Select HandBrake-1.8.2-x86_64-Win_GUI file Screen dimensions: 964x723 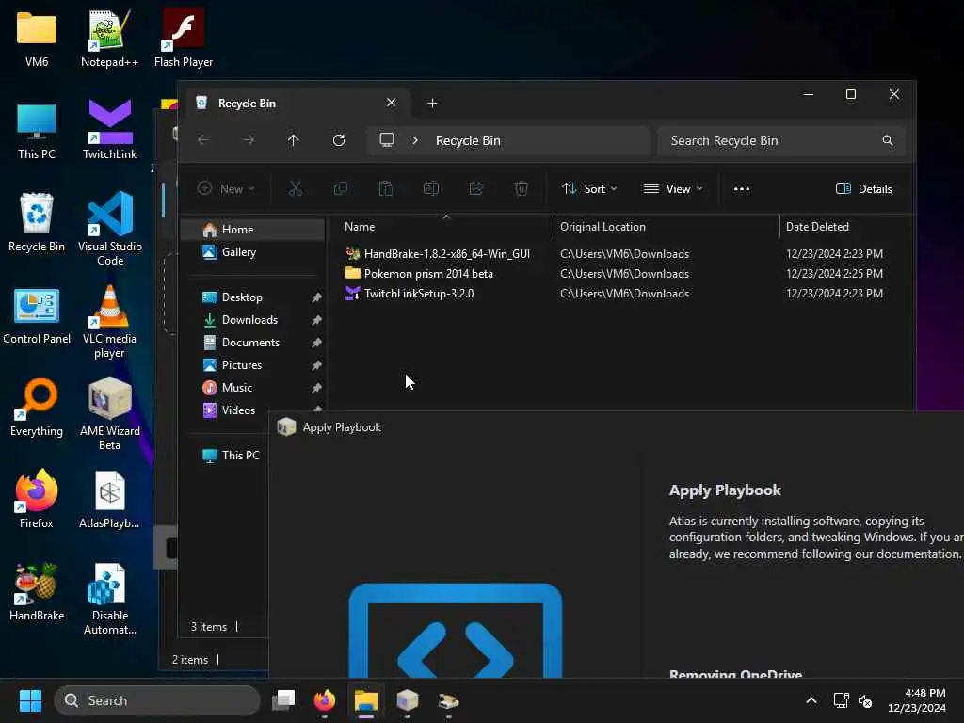pos(446,254)
